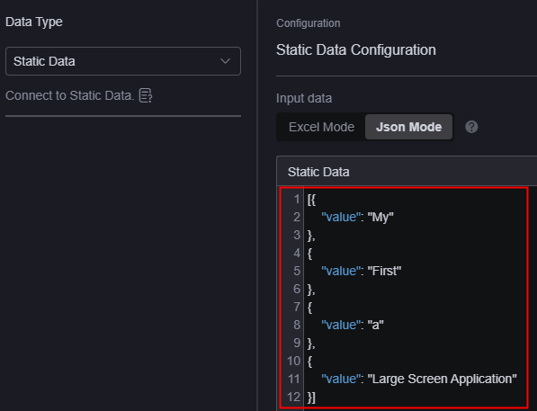Image resolution: width=537 pixels, height=411 pixels.
Task: Click the "a" value in line 8
Action: [x=375, y=325]
